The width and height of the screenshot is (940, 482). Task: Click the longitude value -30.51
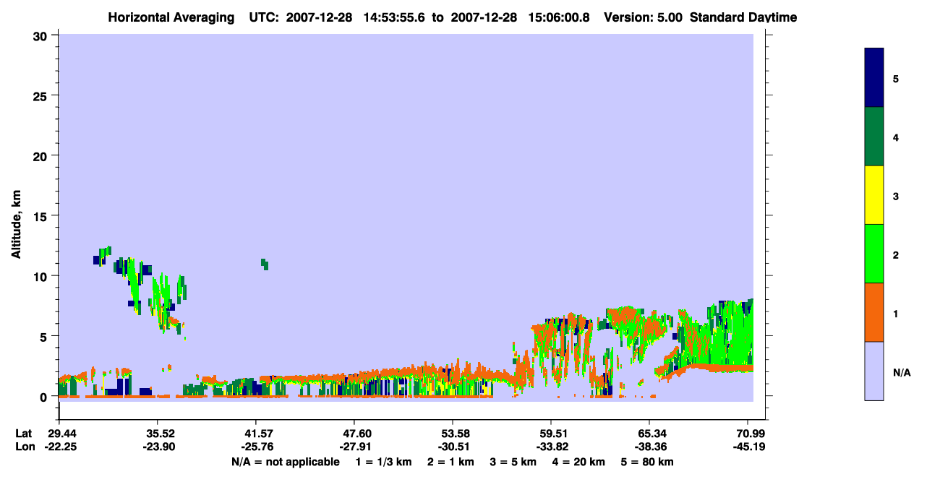pos(453,447)
